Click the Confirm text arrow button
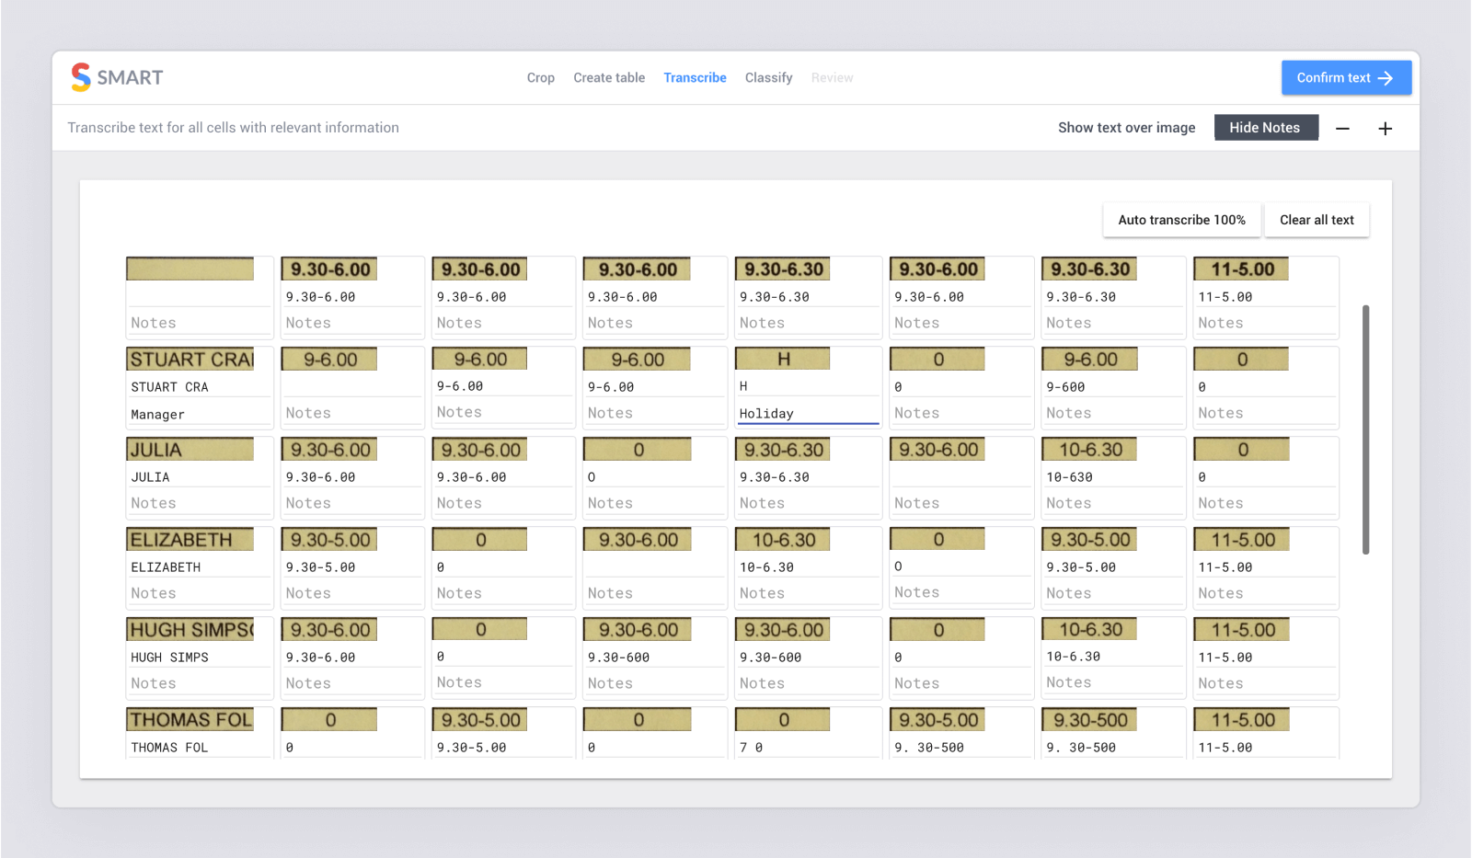 [1346, 78]
